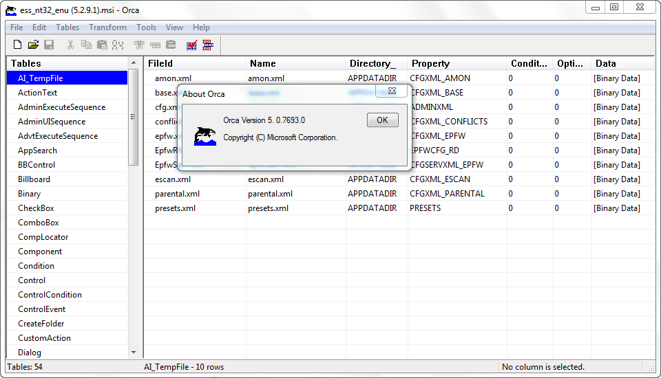Open the Transform menu
This screenshot has width=661, height=378.
107,27
